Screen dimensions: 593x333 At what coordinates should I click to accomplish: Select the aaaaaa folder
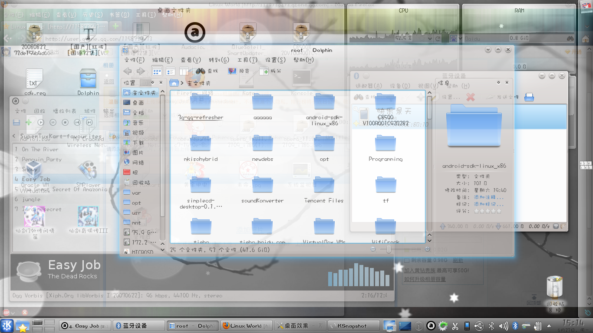point(262,107)
